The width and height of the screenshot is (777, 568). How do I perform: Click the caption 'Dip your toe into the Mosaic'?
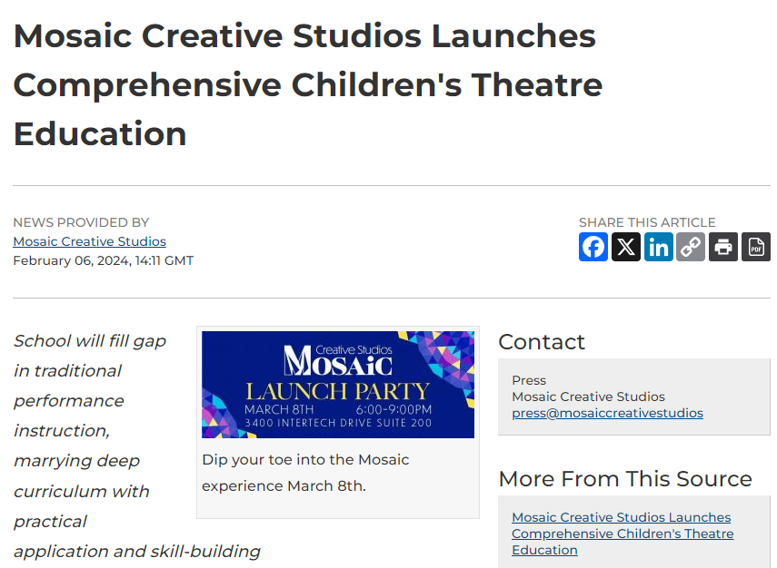click(x=305, y=460)
